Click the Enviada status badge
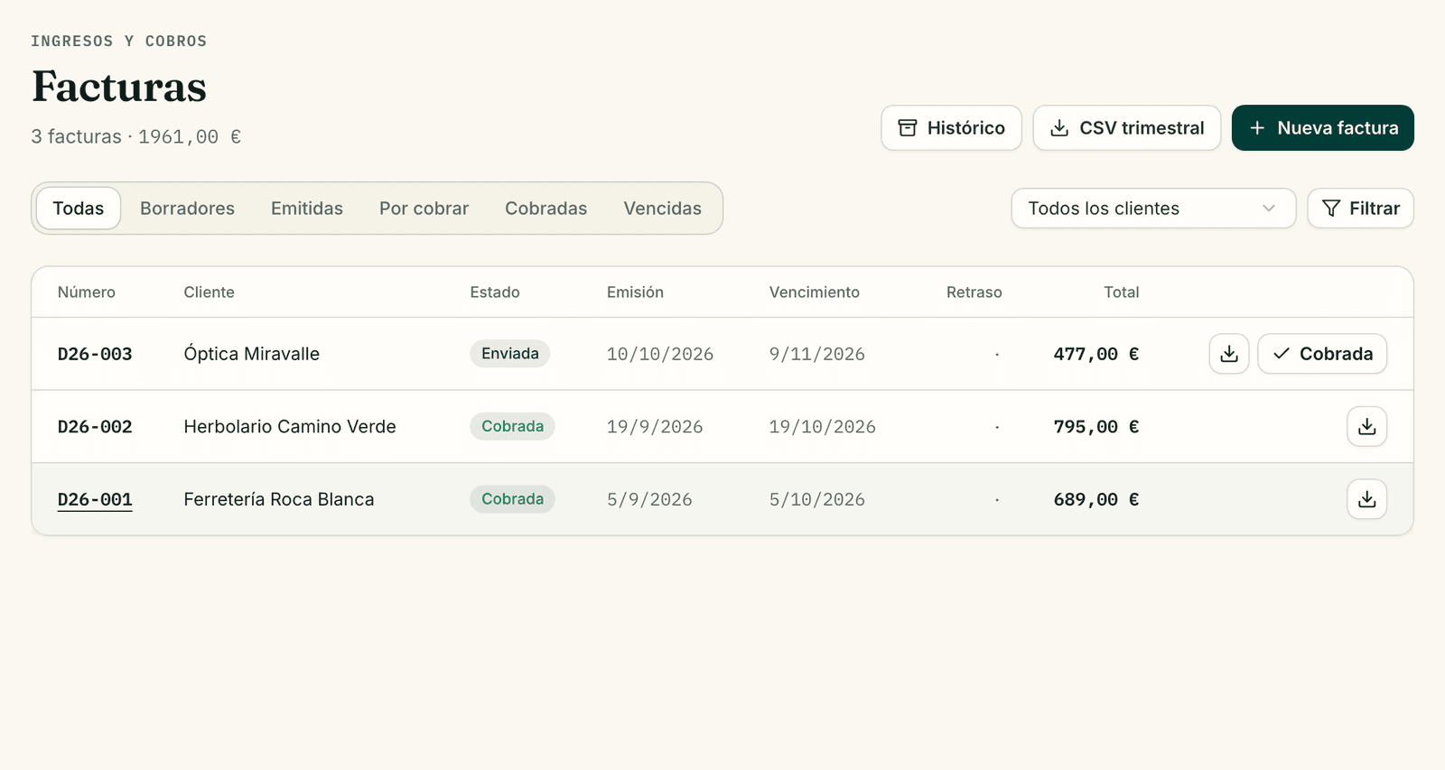 coord(509,354)
